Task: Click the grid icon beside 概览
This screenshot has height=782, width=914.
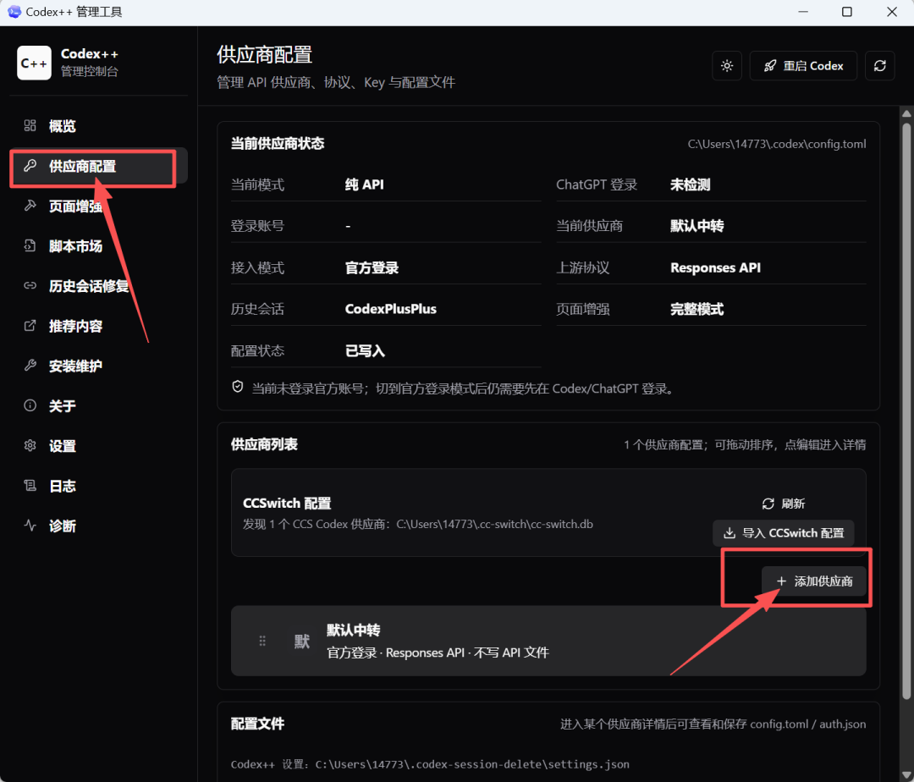Action: 30,125
